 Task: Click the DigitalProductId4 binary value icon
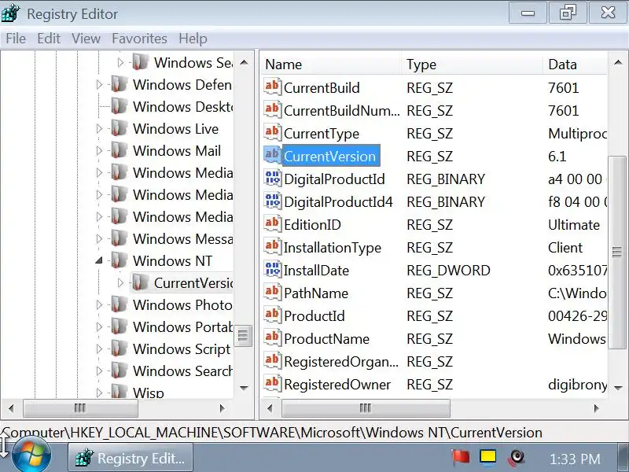(x=272, y=201)
